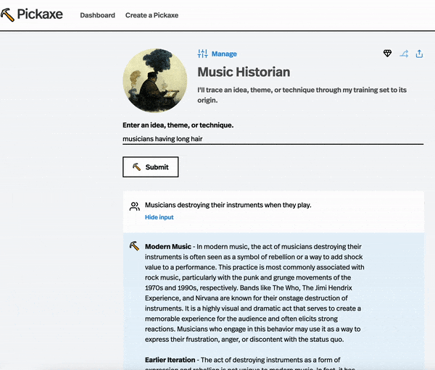Image resolution: width=435 pixels, height=370 pixels.
Task: Collapse the prompt with Hide input
Action: [159, 217]
